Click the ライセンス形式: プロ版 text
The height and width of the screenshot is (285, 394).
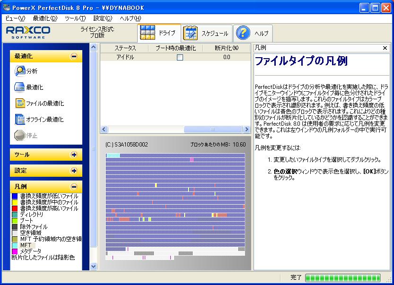(97, 33)
